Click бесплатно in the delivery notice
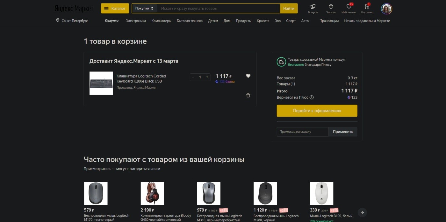The width and height of the screenshot is (446, 222). [x=296, y=64]
